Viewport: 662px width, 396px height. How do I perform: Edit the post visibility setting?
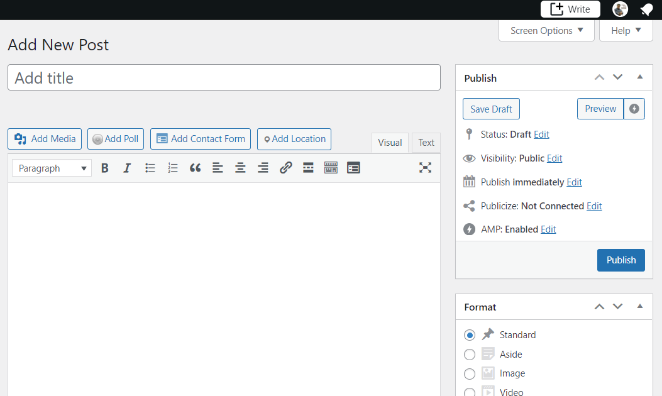(554, 158)
